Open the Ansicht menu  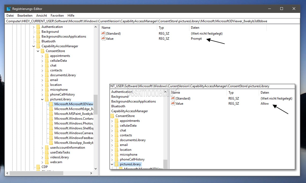[42, 16]
